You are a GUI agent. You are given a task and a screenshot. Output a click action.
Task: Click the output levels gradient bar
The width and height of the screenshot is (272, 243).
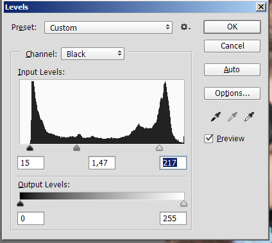point(102,196)
